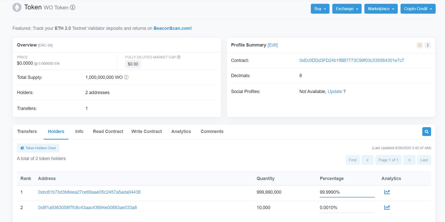Image resolution: width=445 pixels, height=222 pixels.
Task: Open the Info tab
Action: (x=79, y=131)
